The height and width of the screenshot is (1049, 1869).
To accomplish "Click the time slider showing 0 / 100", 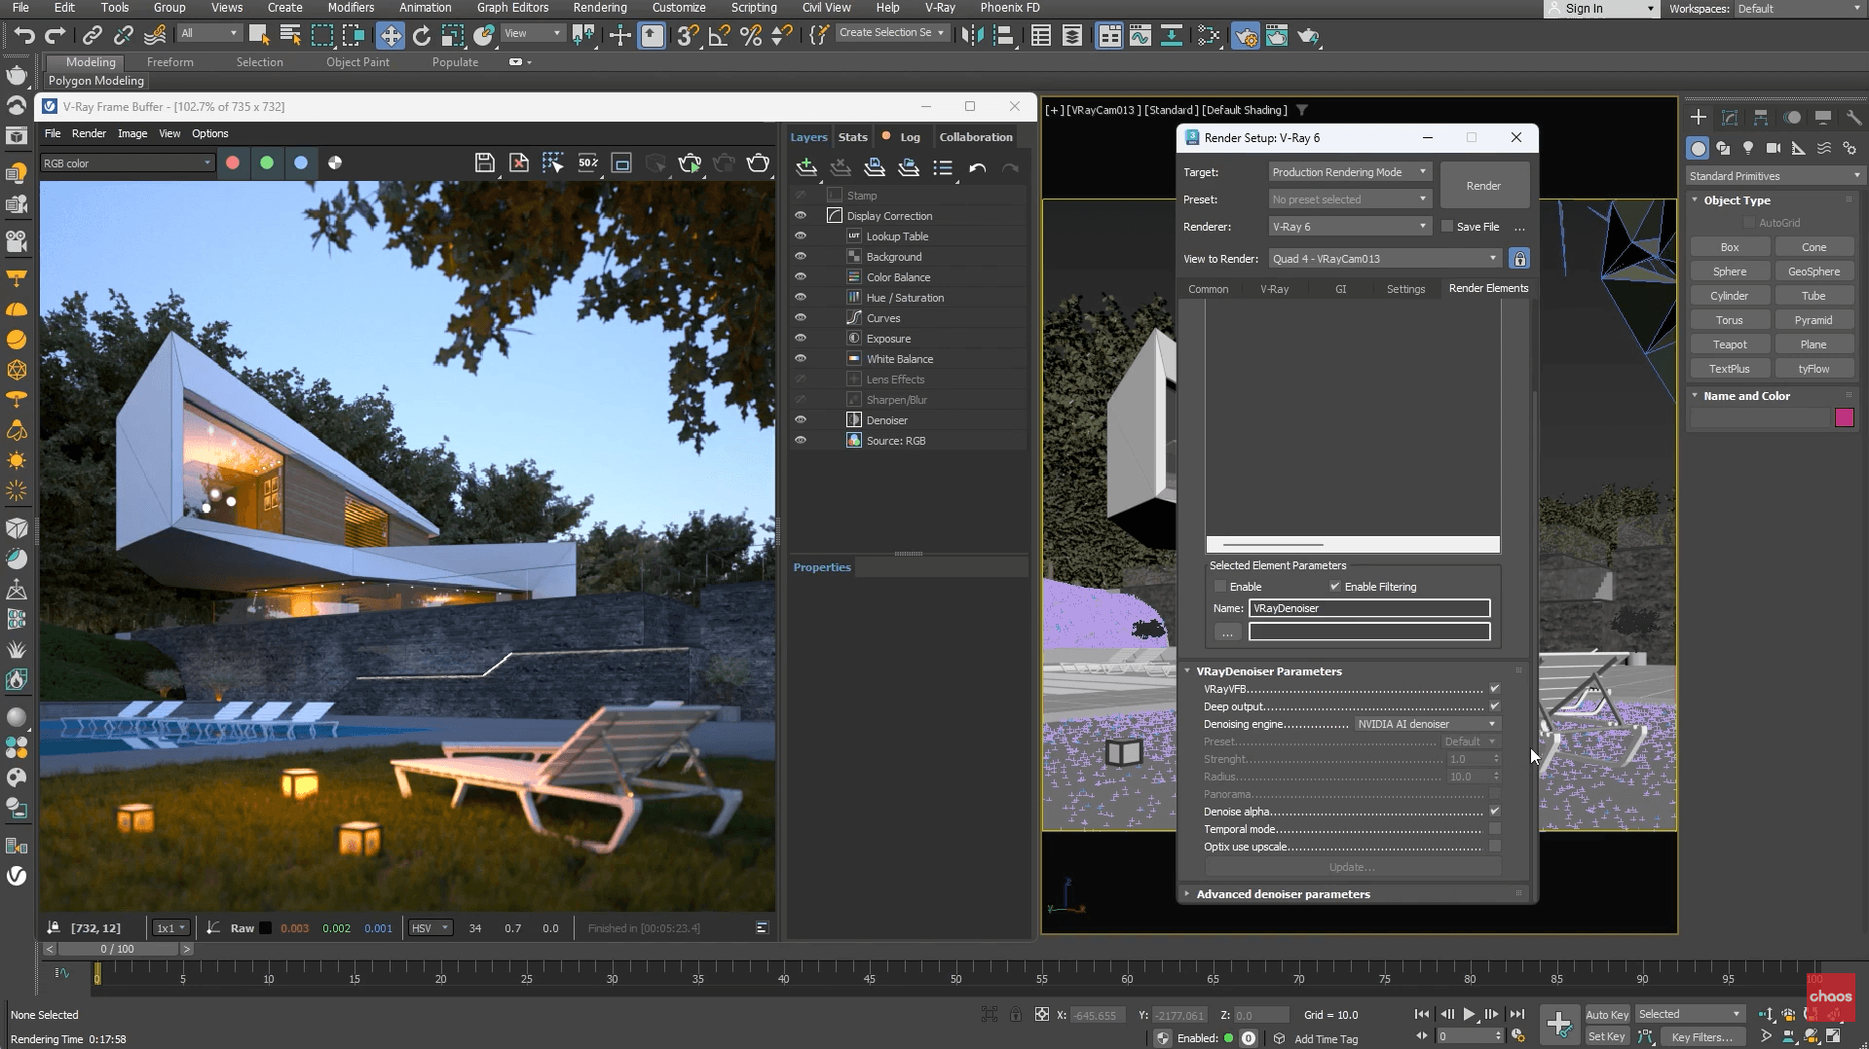I will pos(117,949).
